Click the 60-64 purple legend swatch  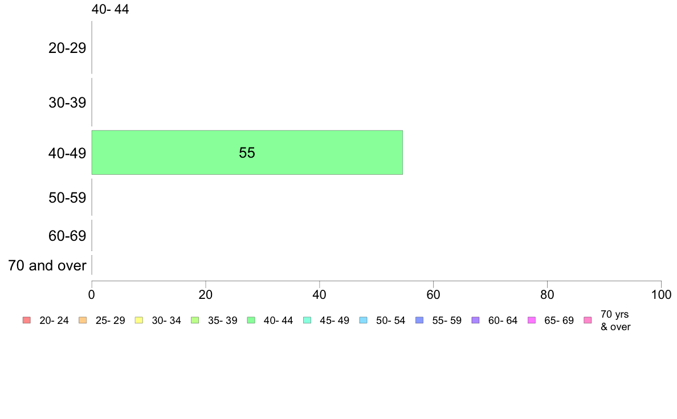[476, 320]
